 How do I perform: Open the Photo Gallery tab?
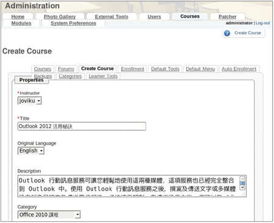tap(60, 16)
